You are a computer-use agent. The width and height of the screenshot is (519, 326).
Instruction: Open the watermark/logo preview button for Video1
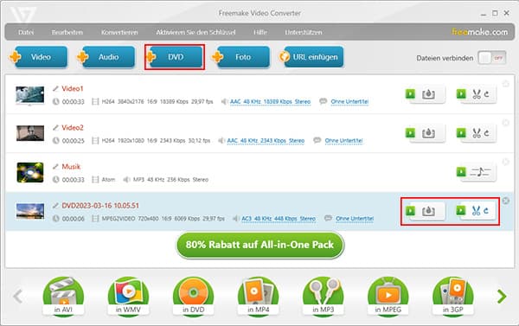[425, 94]
